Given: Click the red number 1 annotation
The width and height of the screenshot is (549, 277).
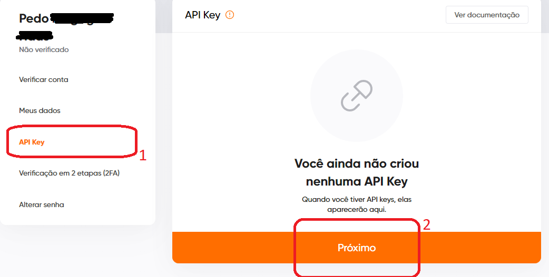Looking at the screenshot, I should pyautogui.click(x=142, y=156).
